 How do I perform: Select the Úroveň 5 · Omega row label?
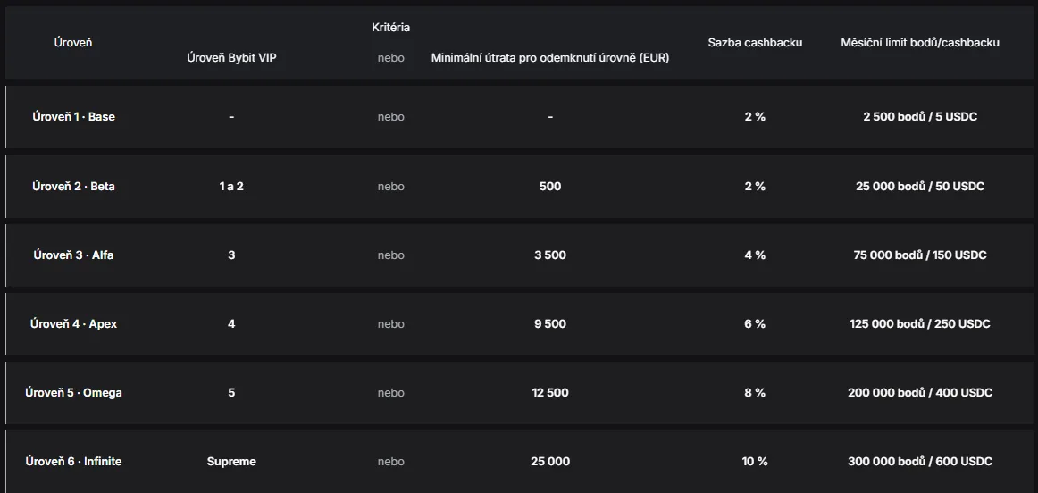73,392
